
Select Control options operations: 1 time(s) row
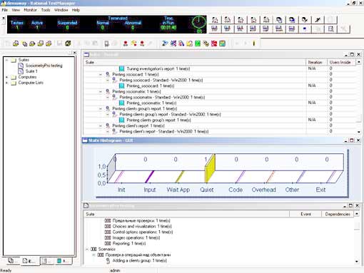[143, 232]
